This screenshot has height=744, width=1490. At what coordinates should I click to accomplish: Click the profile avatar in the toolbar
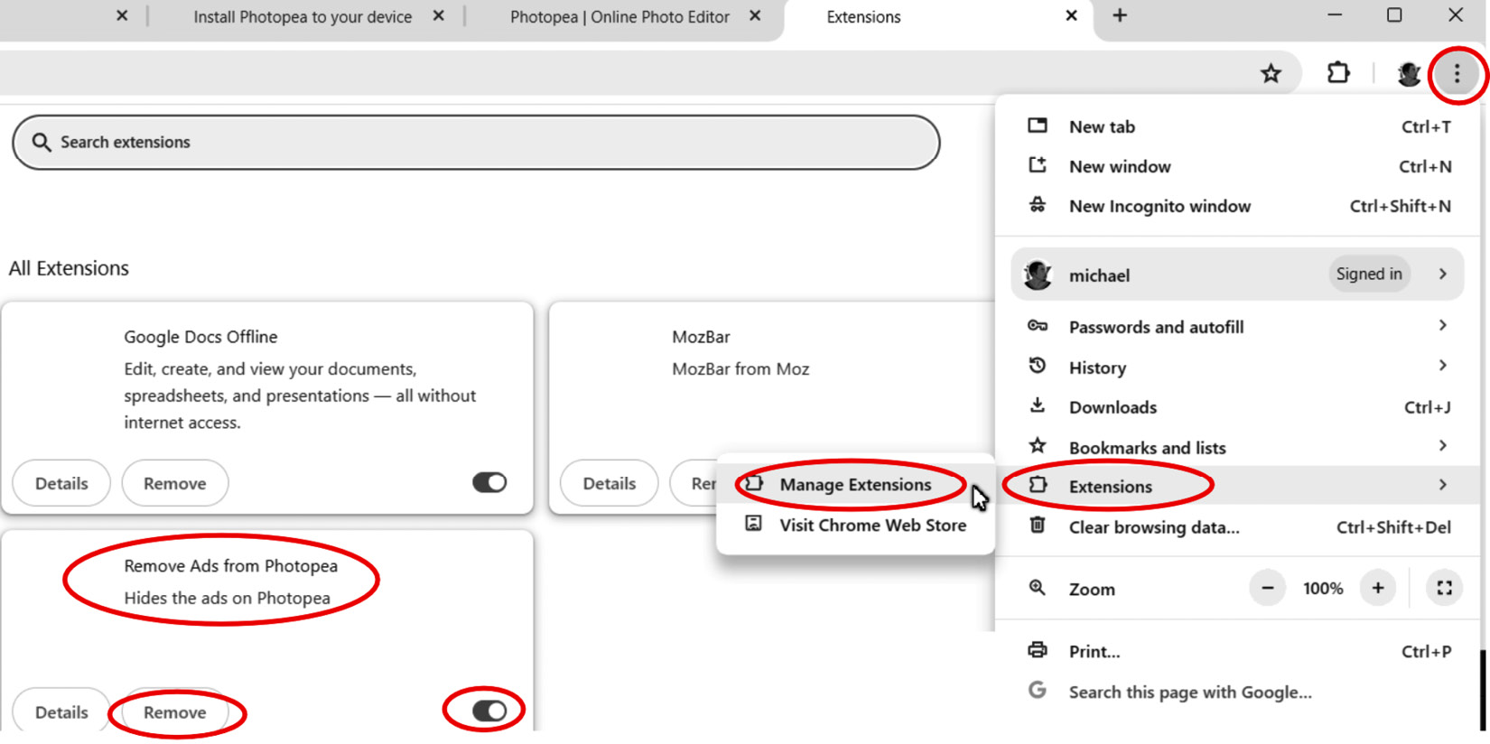tap(1408, 74)
